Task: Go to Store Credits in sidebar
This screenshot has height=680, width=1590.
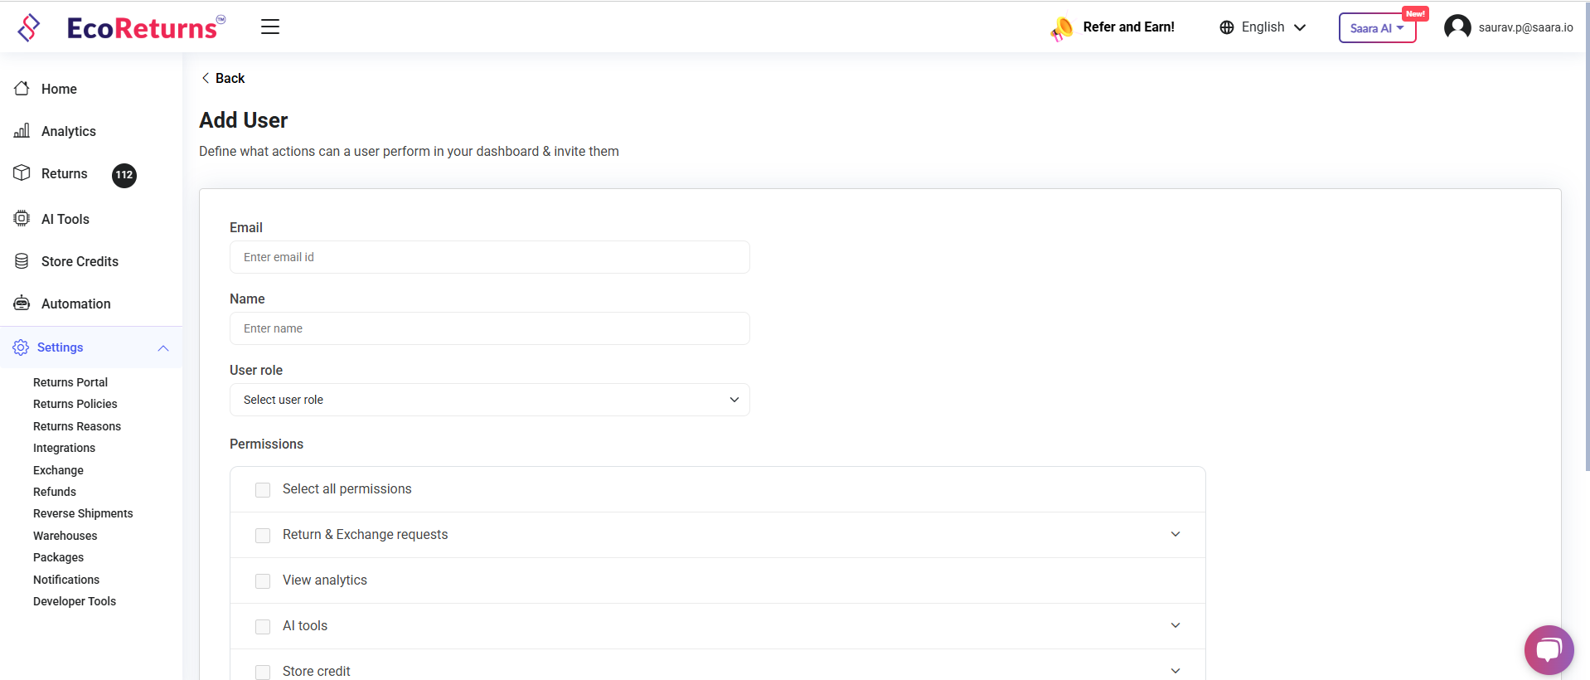Action: tap(80, 261)
